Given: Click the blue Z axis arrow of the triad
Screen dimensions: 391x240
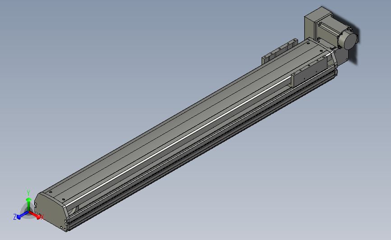Looking at the screenshot, I should [x=23, y=215].
